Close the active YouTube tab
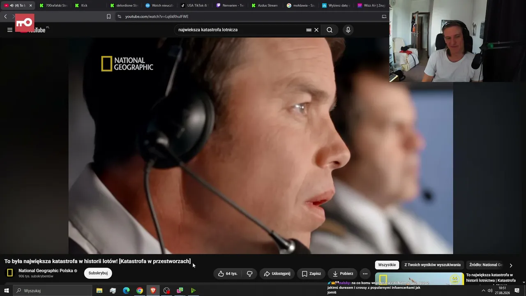Image resolution: width=526 pixels, height=296 pixels. point(30,5)
